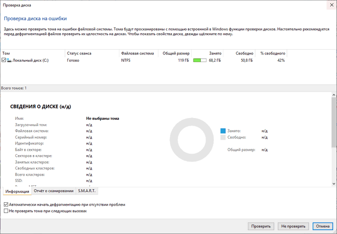Click the Не проверять button

click(x=294, y=226)
